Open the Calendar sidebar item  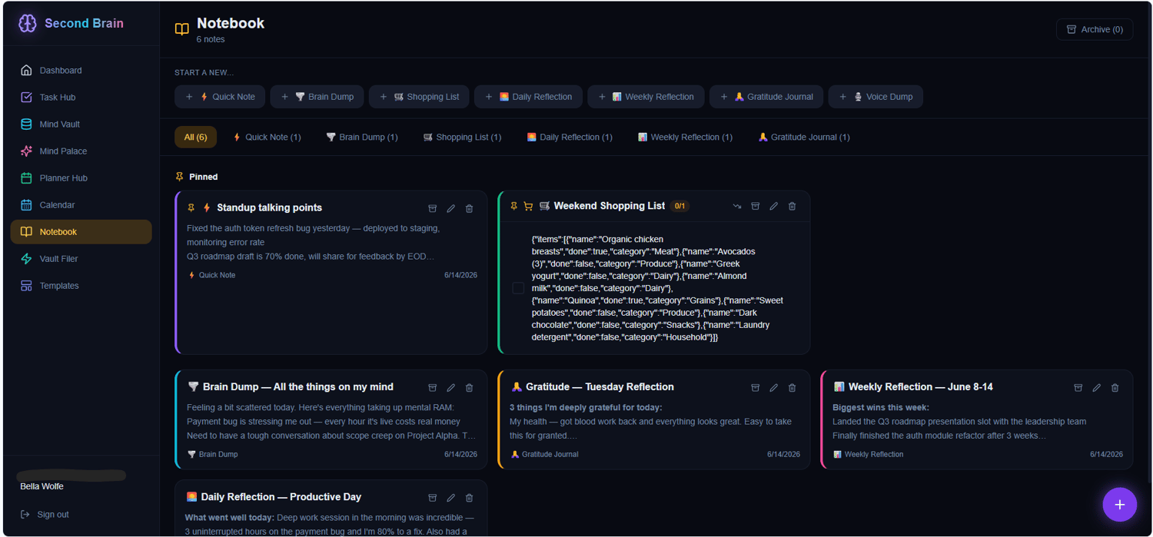[x=81, y=204]
